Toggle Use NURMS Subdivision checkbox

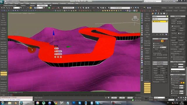(172, 79)
